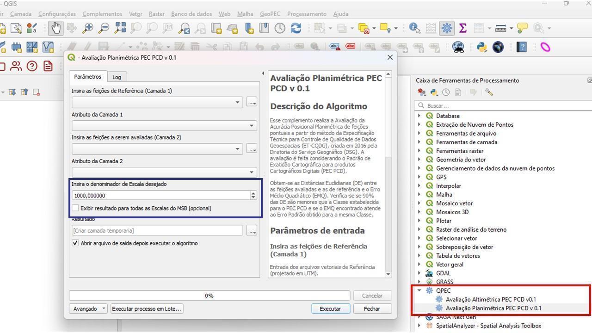The image size is (592, 333).
Task: Uncheck Abrir arquivo de saída depois executar
Action: [x=75, y=243]
